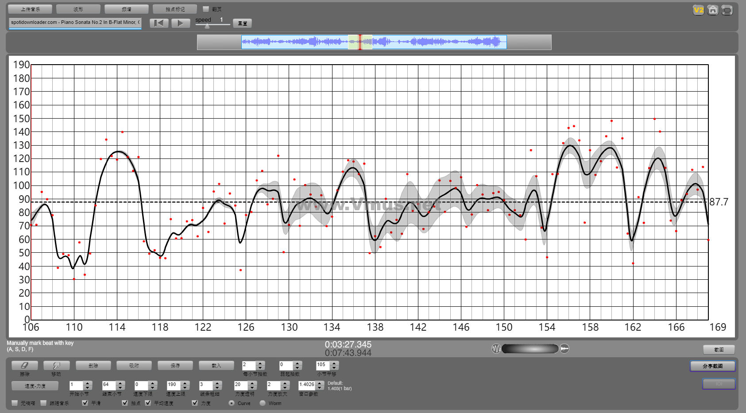
Task: Click the waveform icon left of volume bar
Action: point(496,349)
